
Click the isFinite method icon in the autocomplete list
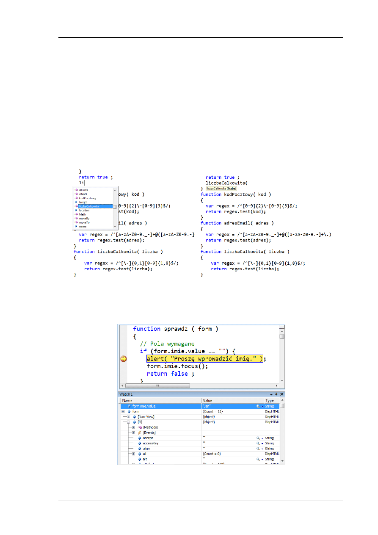coord(76,190)
